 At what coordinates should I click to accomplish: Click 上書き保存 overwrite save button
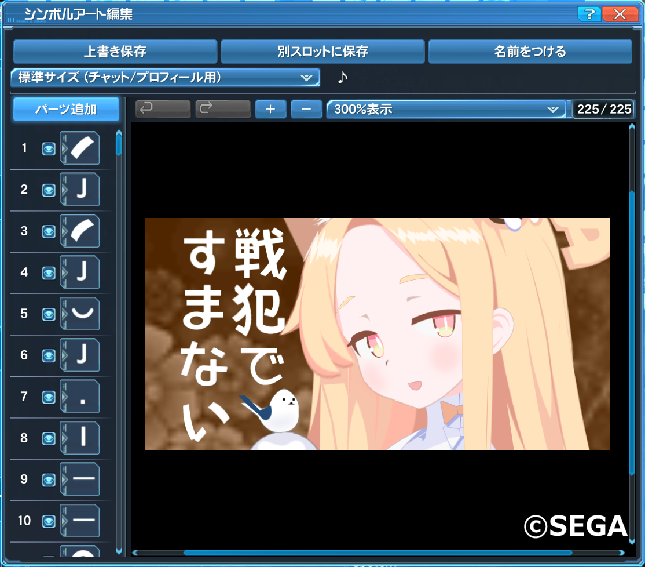pos(115,52)
